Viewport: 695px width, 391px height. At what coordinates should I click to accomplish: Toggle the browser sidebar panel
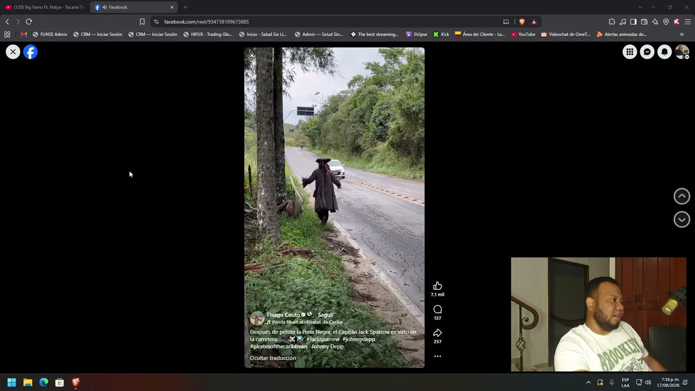(x=633, y=22)
